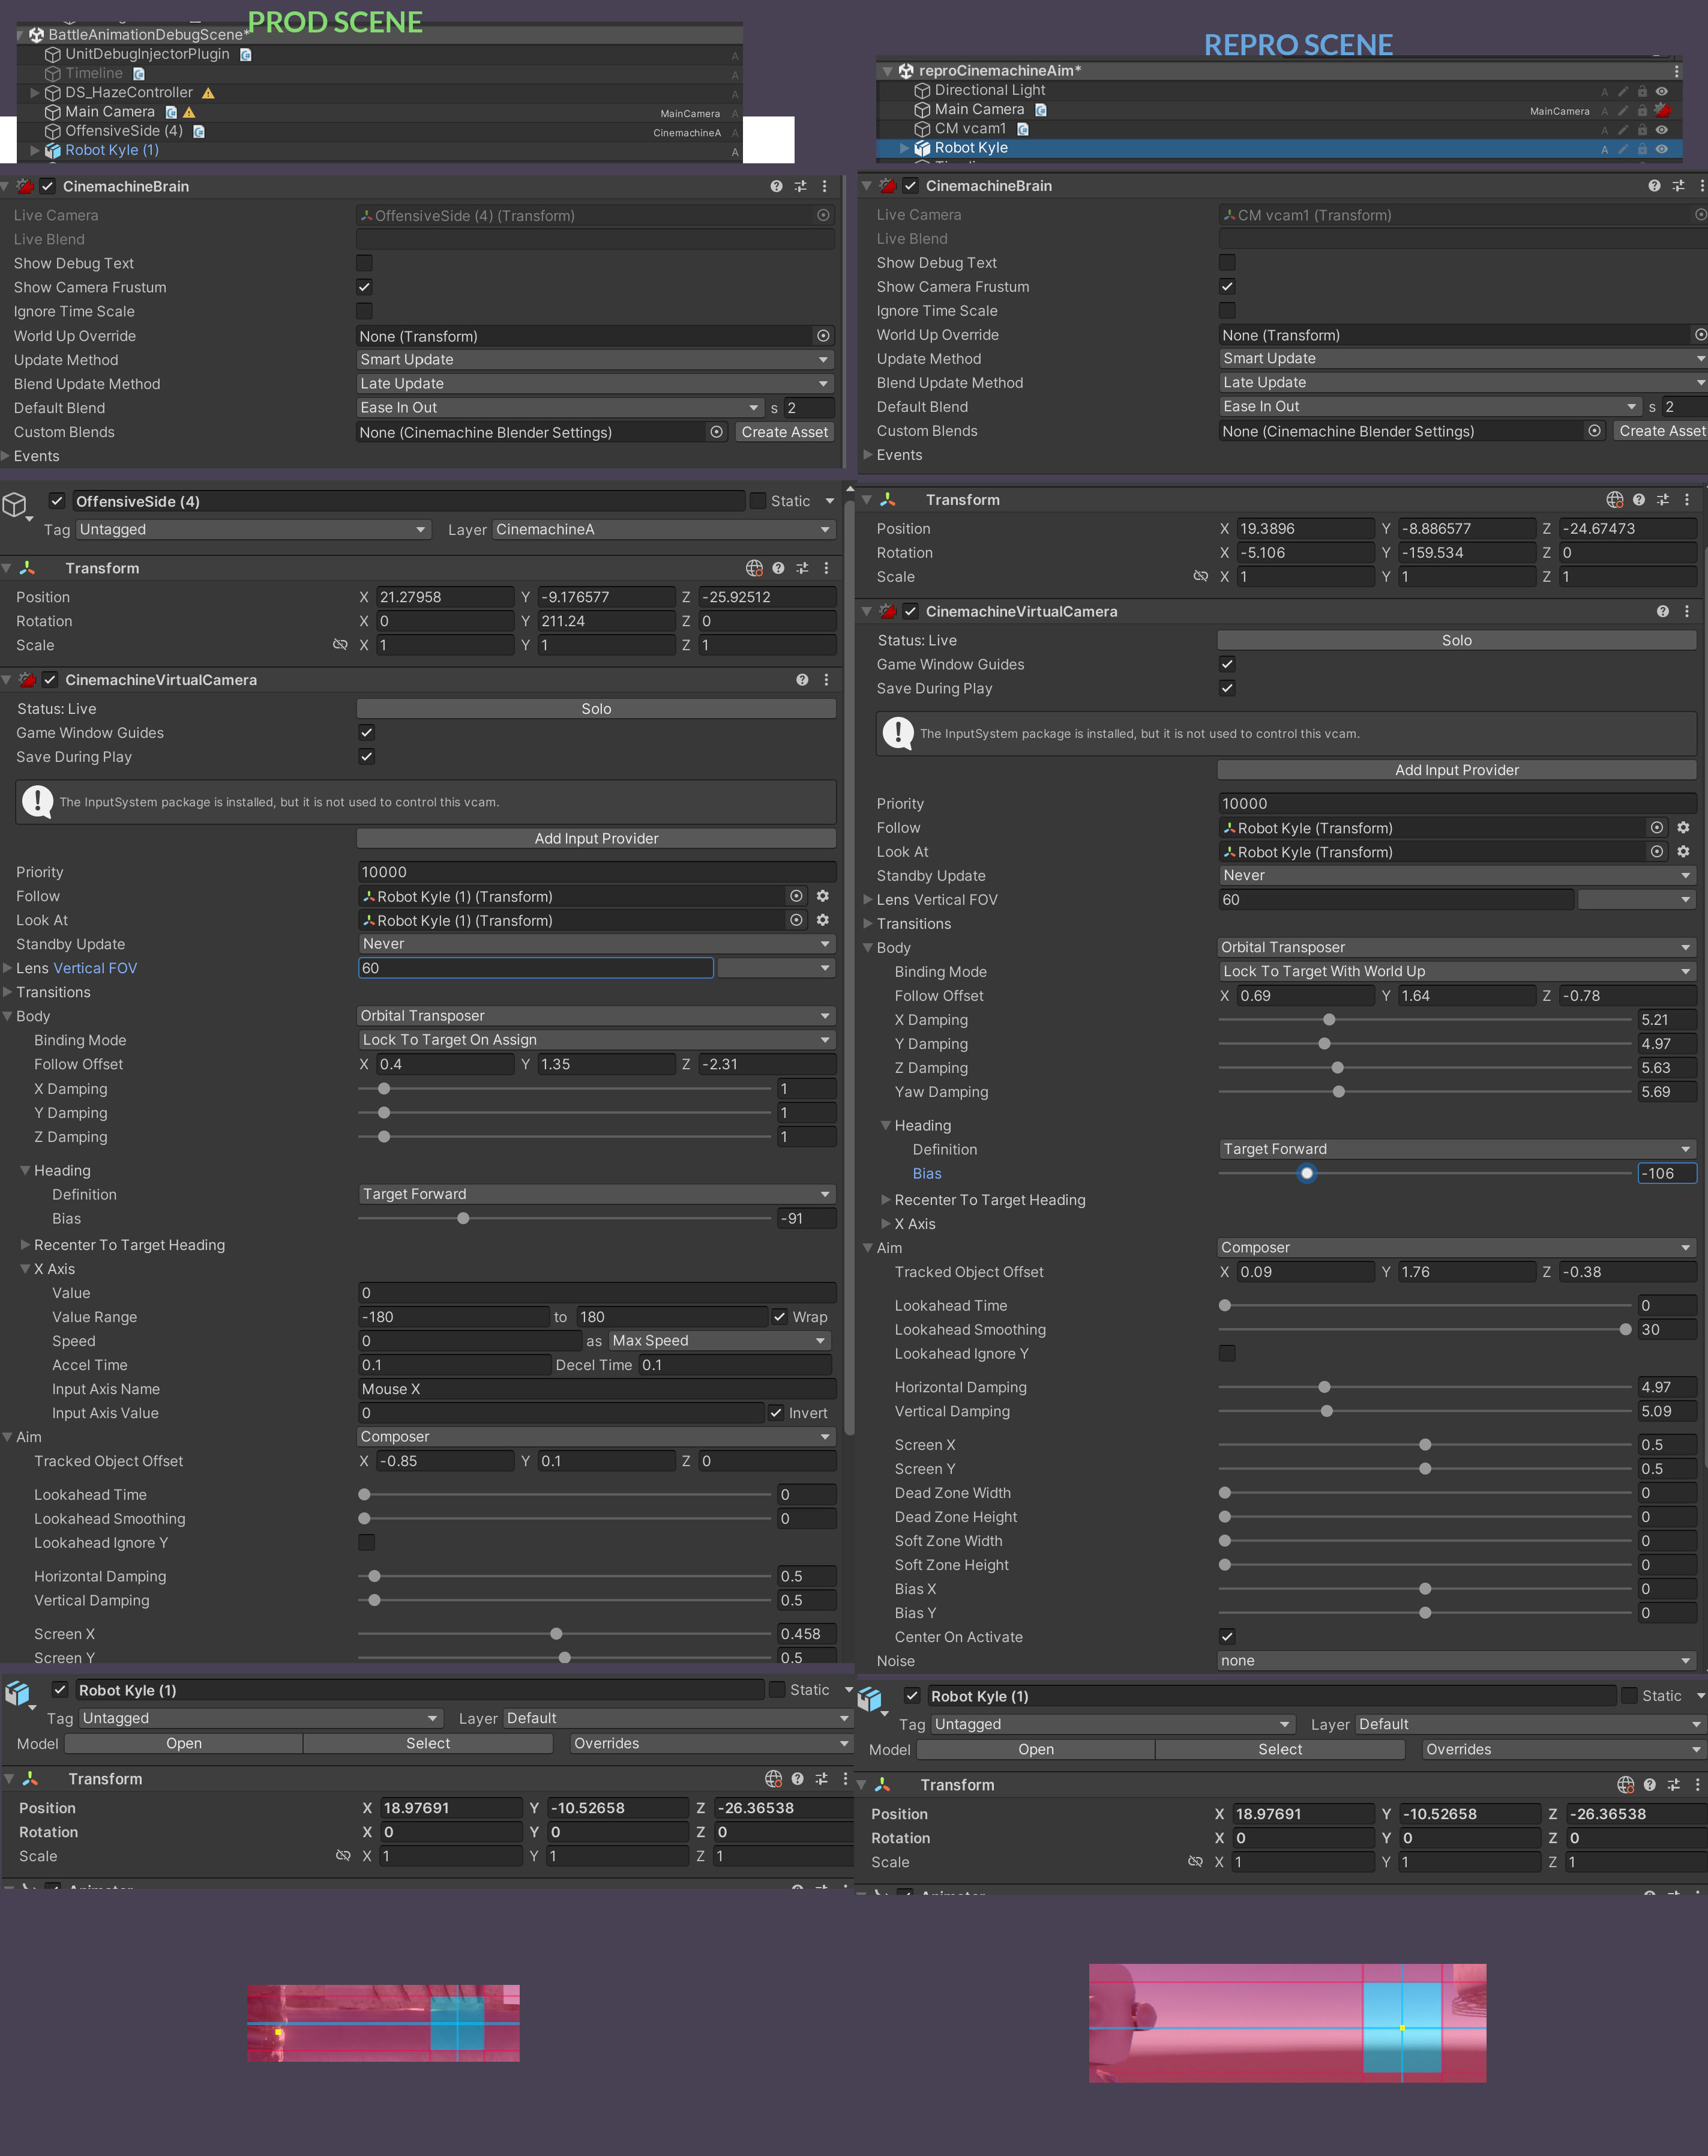Viewport: 1708px width, 2156px height.
Task: Collapse prod X Axis foldout
Action: [x=26, y=1269]
